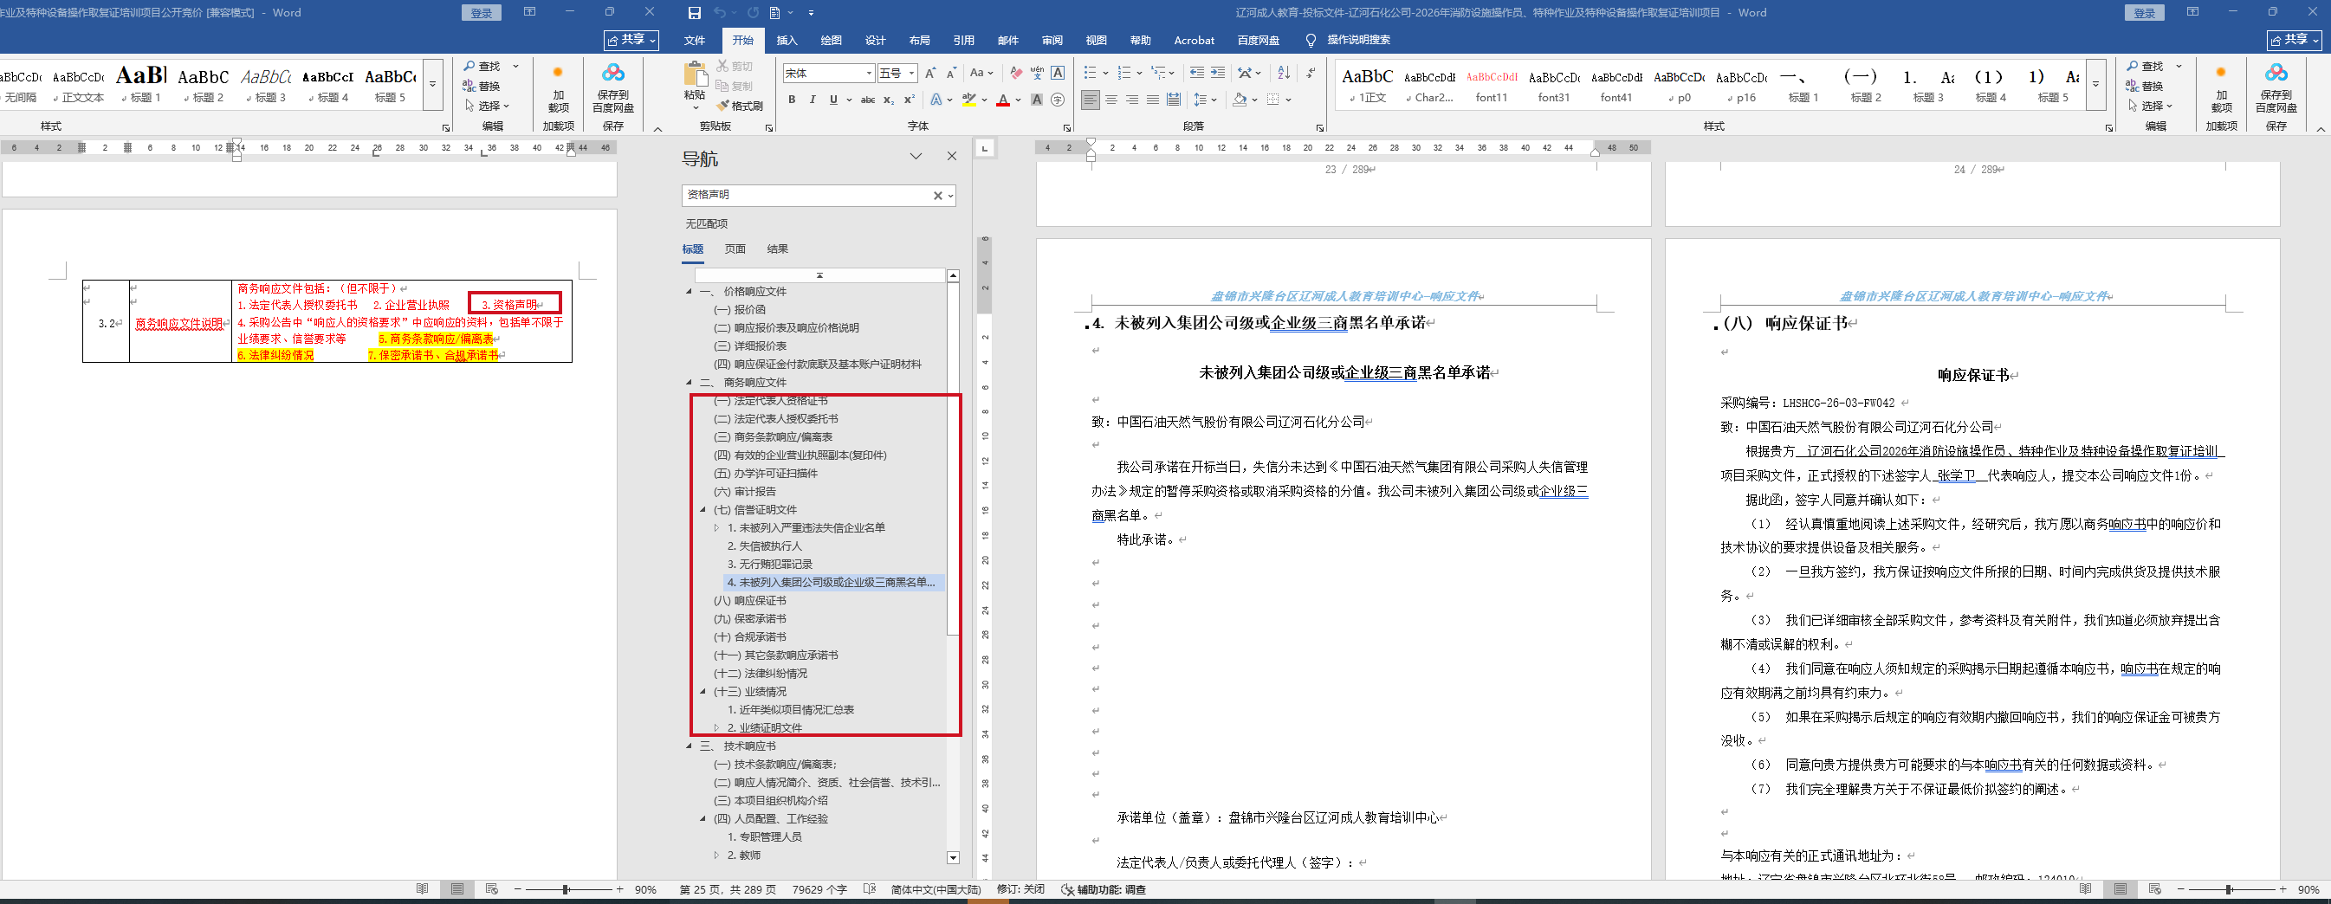Collapse the 三、技术响应书 heading
The width and height of the screenshot is (2331, 904).
pos(689,746)
